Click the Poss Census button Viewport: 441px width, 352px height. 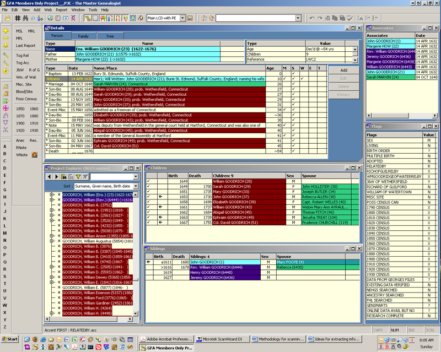(x=26, y=99)
